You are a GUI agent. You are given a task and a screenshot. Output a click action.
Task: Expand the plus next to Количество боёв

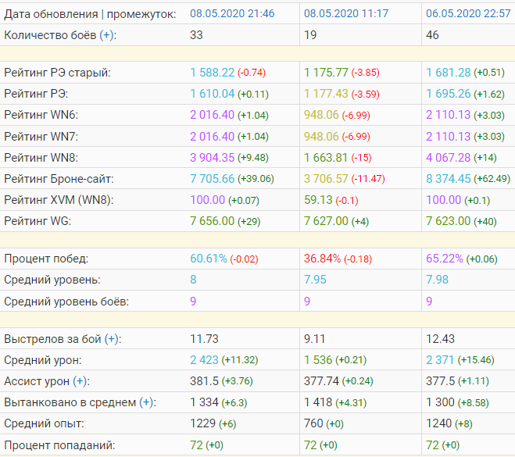coord(106,35)
